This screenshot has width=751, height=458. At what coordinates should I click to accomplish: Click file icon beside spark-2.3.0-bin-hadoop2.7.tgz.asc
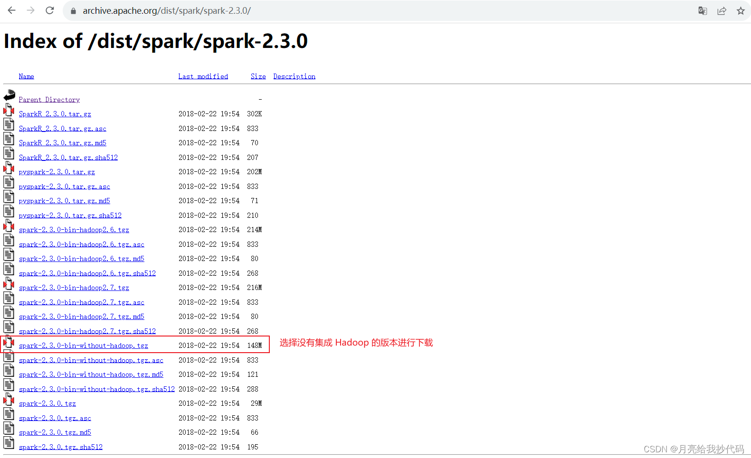tap(9, 299)
